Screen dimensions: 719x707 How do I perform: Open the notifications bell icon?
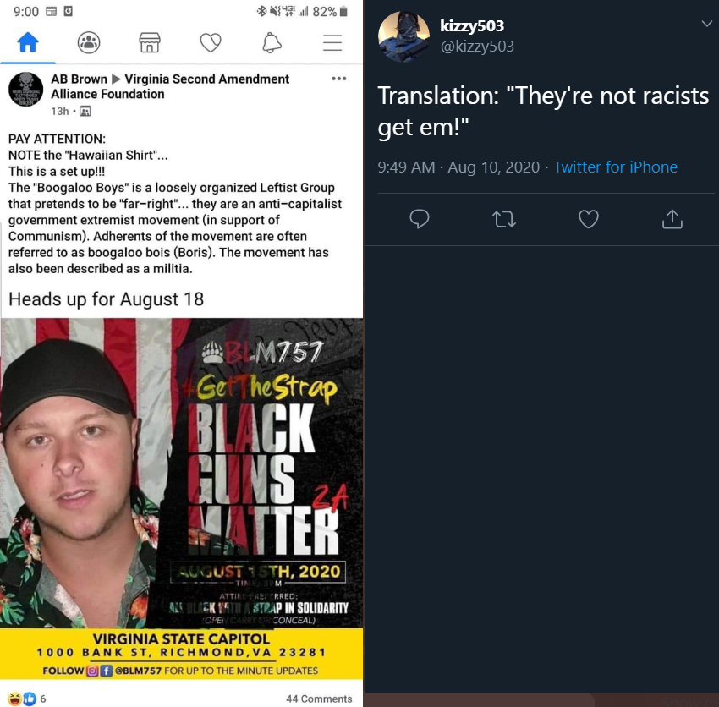[x=272, y=42]
